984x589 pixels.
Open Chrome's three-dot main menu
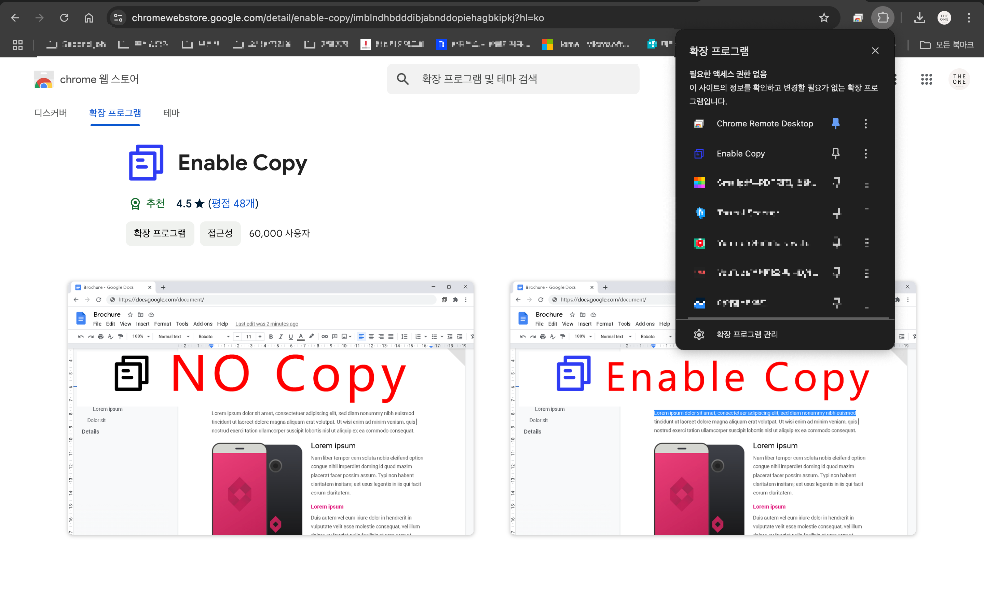coord(969,18)
